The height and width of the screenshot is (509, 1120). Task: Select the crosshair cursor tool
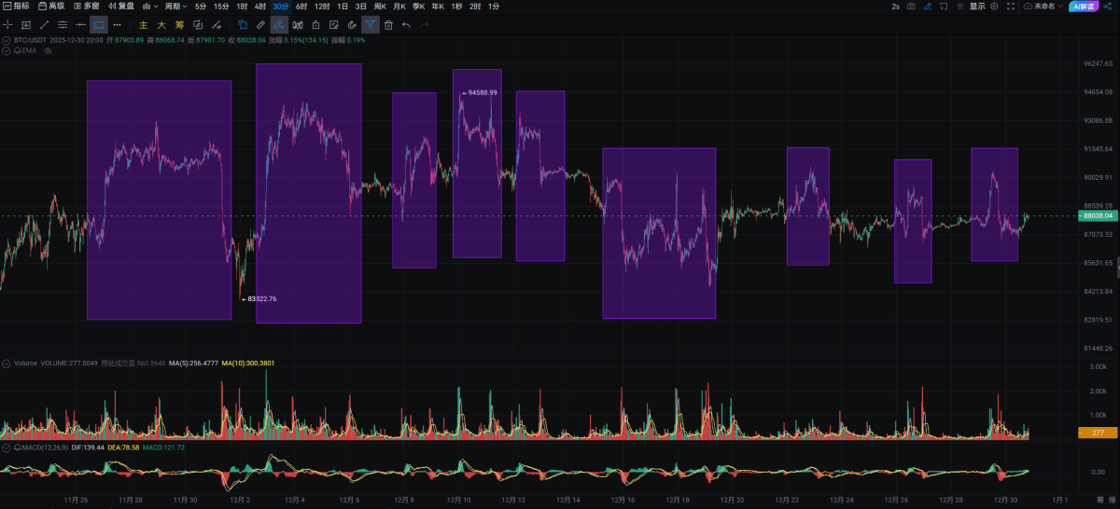(8, 25)
